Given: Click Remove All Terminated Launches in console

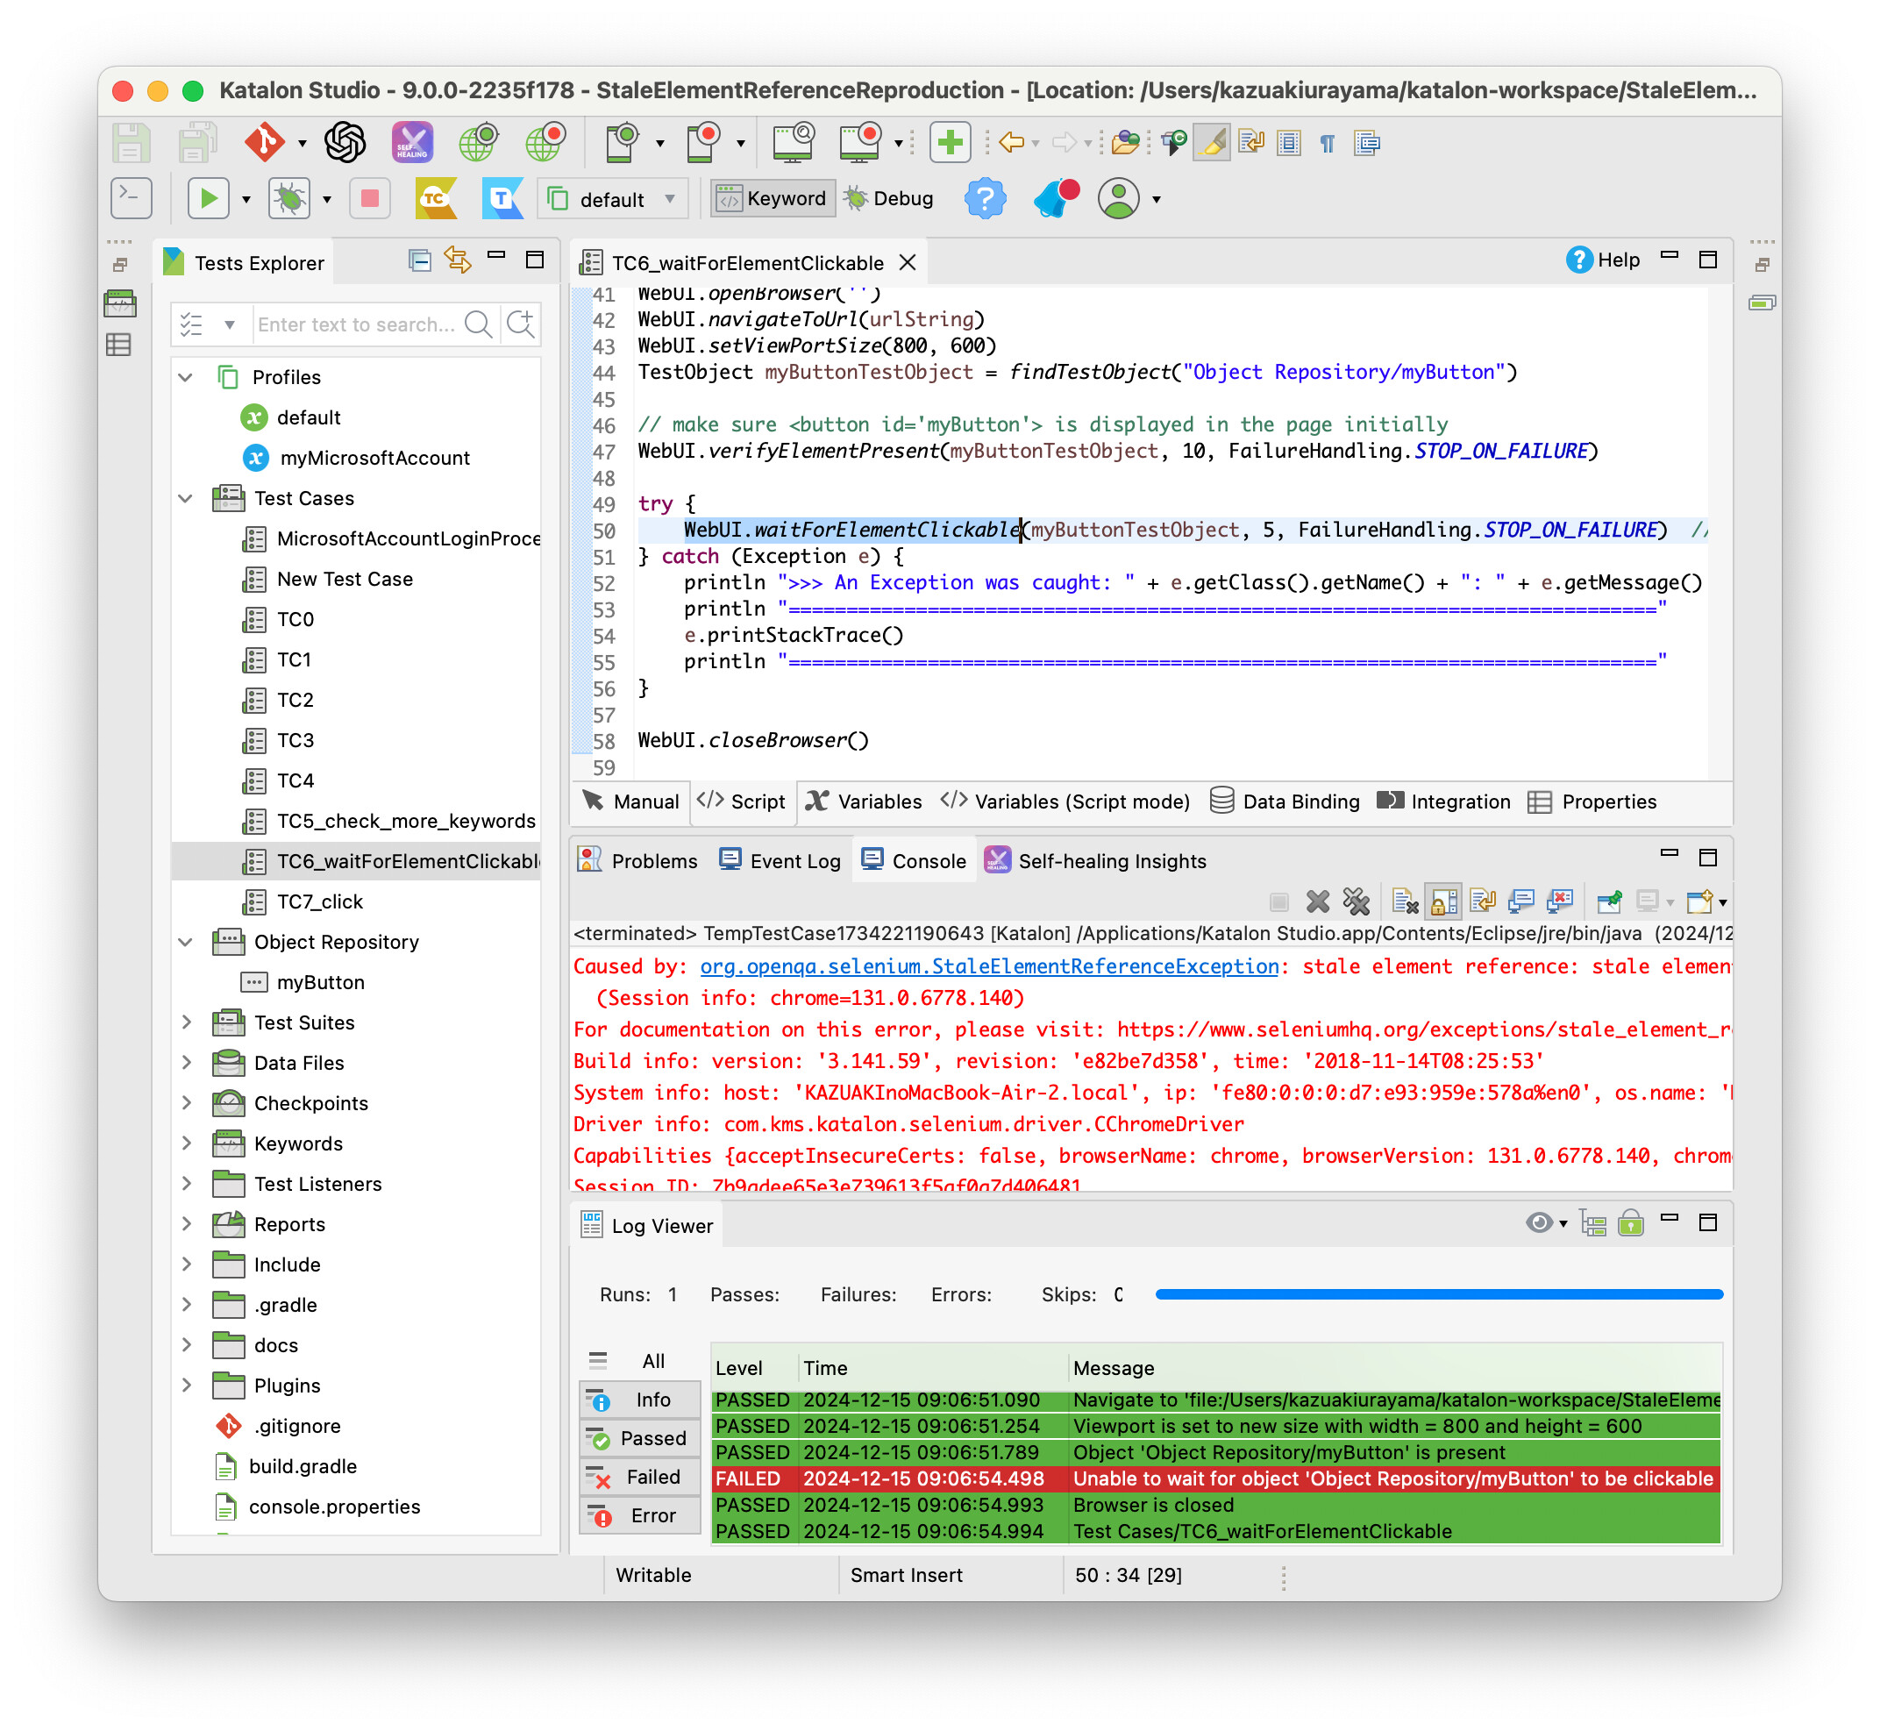Looking at the screenshot, I should pos(1356,901).
